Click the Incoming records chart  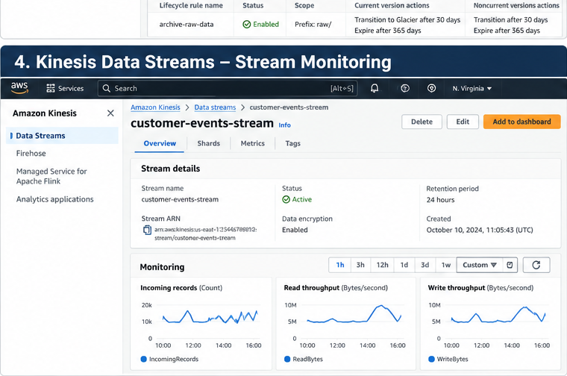point(201,324)
